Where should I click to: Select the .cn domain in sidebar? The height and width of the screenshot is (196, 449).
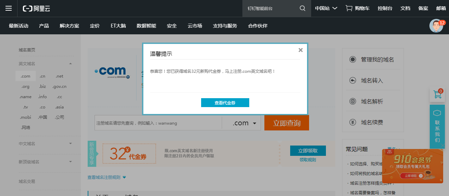tap(42, 76)
